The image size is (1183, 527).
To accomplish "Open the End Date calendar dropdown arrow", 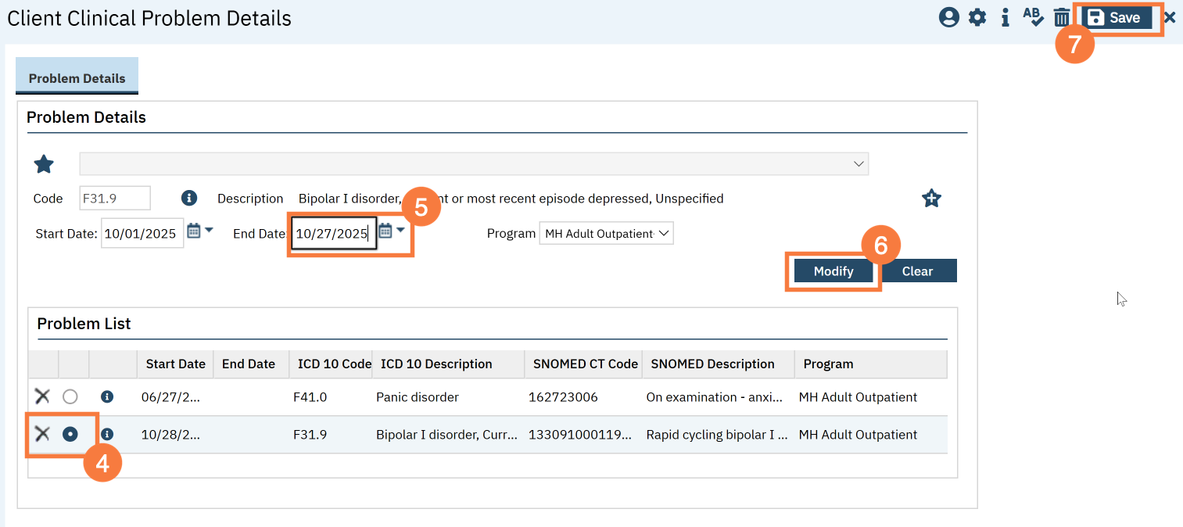I will (x=401, y=230).
